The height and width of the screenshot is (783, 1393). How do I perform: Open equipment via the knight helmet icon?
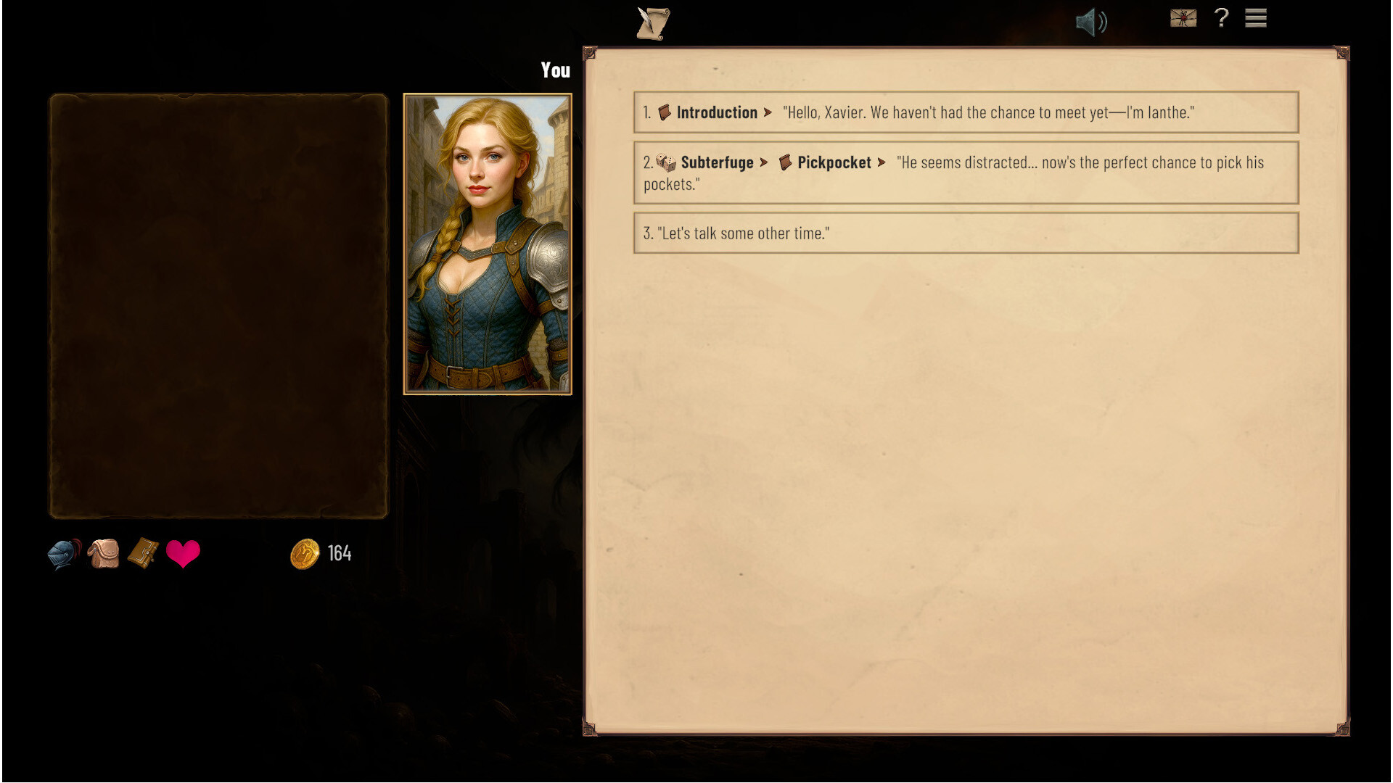pos(64,555)
